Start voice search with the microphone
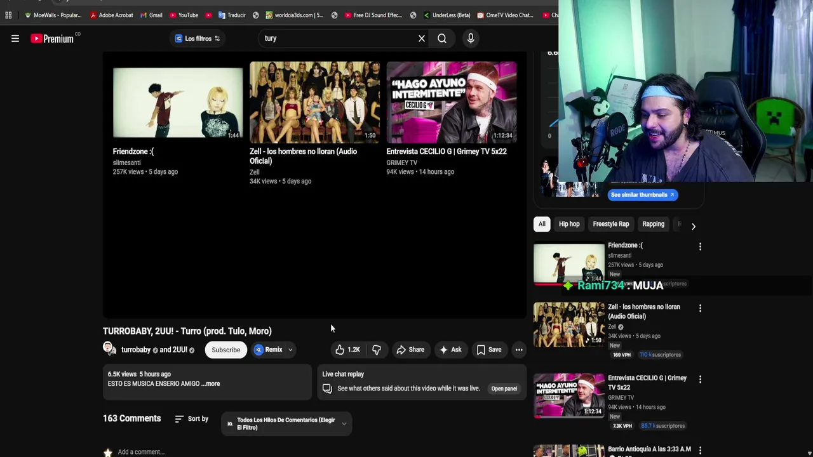Screen dimensions: 813x457 click(x=471, y=38)
